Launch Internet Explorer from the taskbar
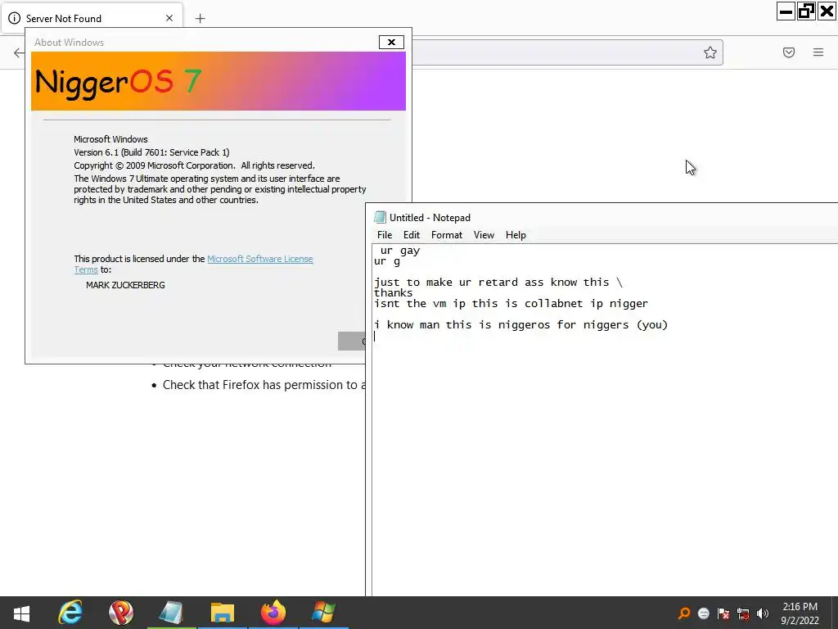Viewport: 838px width, 629px height. [70, 613]
